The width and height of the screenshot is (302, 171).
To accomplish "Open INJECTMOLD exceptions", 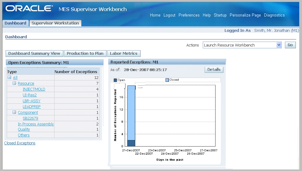I will click(34, 89).
